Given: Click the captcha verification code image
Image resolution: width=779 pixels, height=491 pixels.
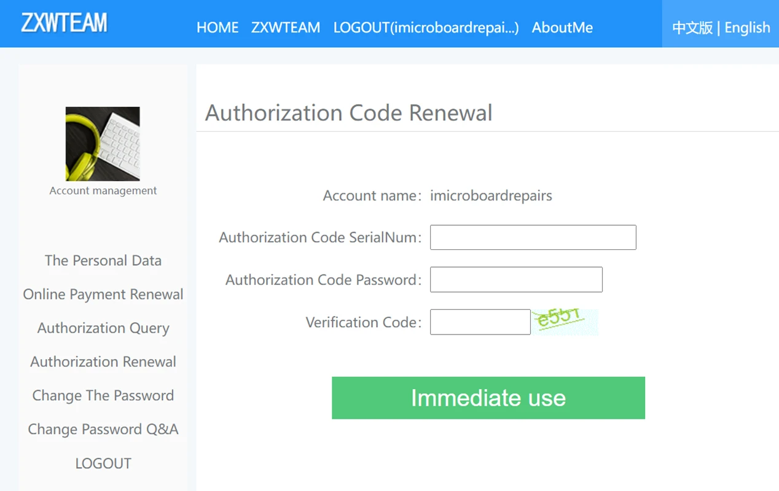Looking at the screenshot, I should (x=565, y=322).
